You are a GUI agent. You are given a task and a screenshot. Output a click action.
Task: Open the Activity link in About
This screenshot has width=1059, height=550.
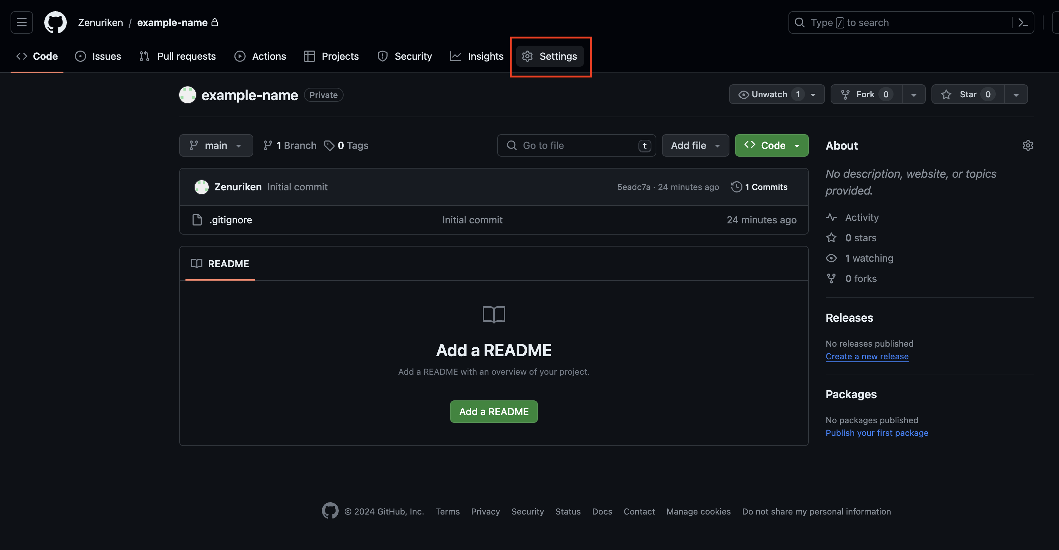point(862,217)
